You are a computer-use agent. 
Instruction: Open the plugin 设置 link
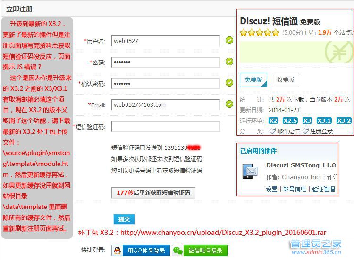point(271,189)
